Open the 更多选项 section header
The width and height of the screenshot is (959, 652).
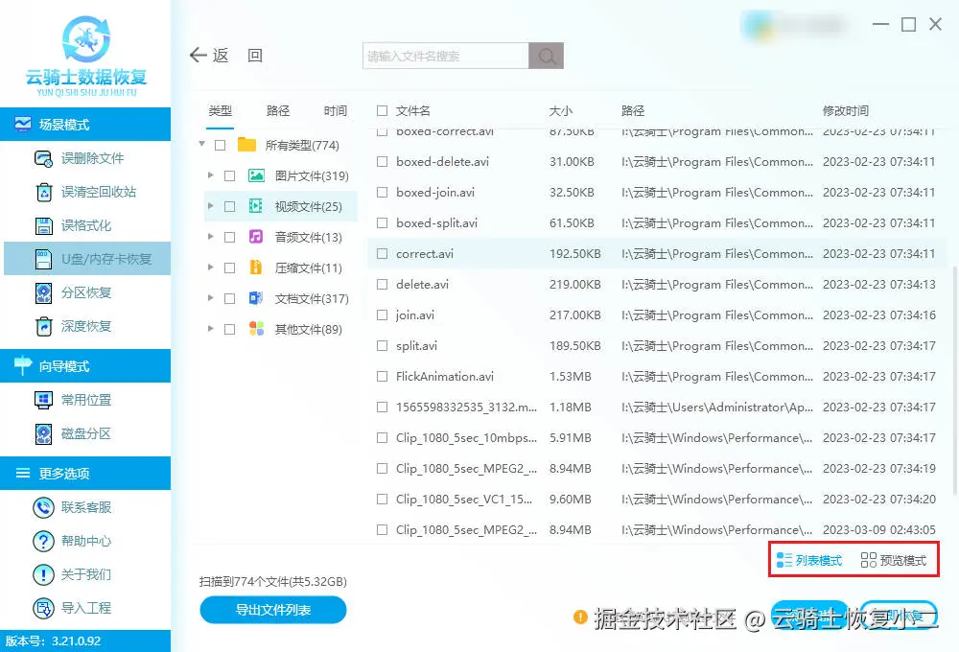point(85,473)
